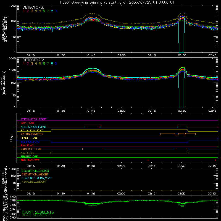Viewport: 221px width, 221px height.
Task: Click the vertical 'Flags' axis label
Action: coord(11,138)
